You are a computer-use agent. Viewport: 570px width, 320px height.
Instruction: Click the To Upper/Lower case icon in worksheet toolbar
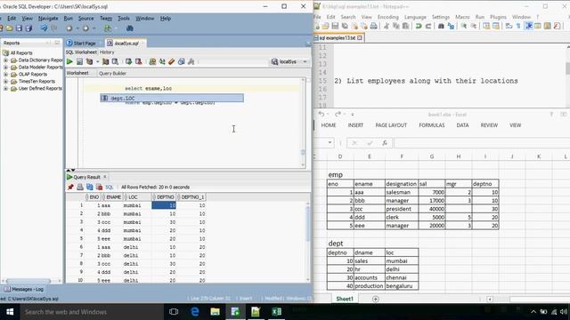pyautogui.click(x=162, y=61)
